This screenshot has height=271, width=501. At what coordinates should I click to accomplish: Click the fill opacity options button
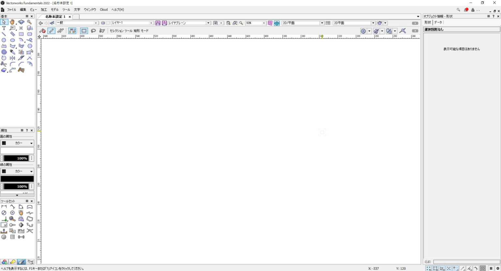[x=32, y=158]
